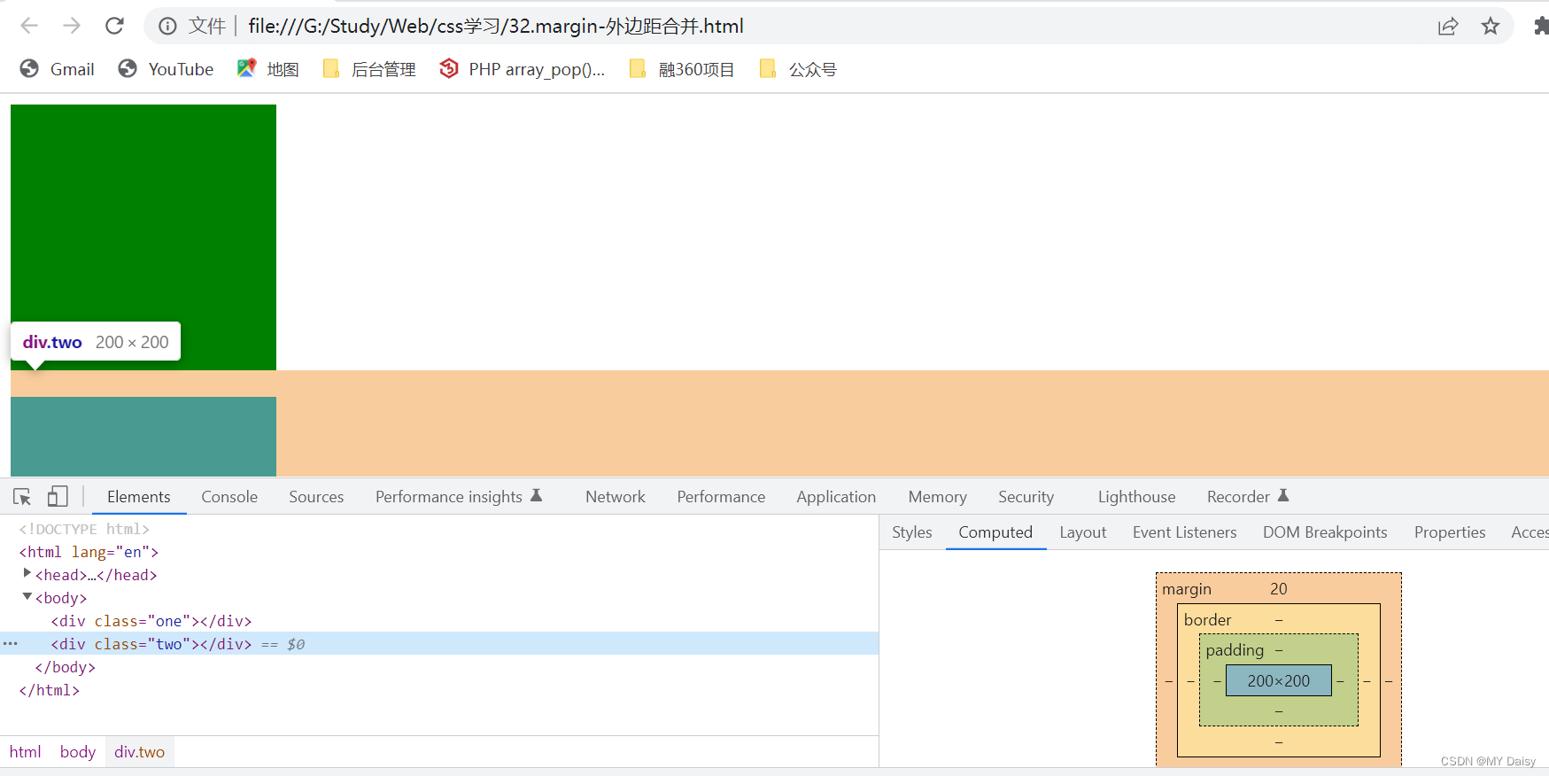The width and height of the screenshot is (1549, 776).
Task: Open the YouTube bookmark
Action: (x=166, y=69)
